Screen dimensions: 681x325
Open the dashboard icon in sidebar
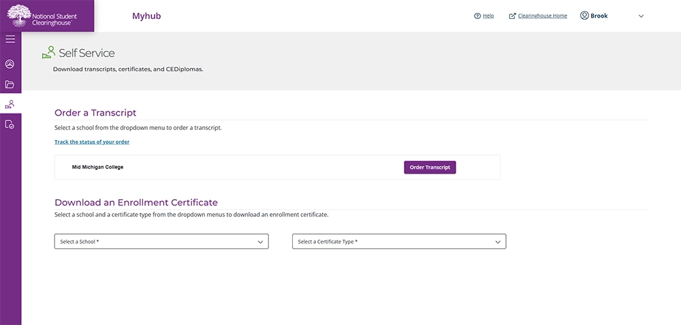pyautogui.click(x=10, y=64)
